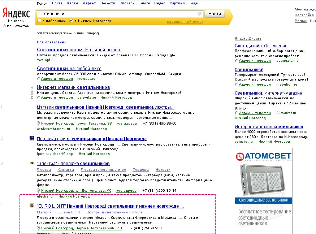The width and height of the screenshot is (316, 234).
Task: Uncheck the 'в Нижнем Новгороде' checkbox
Action: [x=71, y=21]
